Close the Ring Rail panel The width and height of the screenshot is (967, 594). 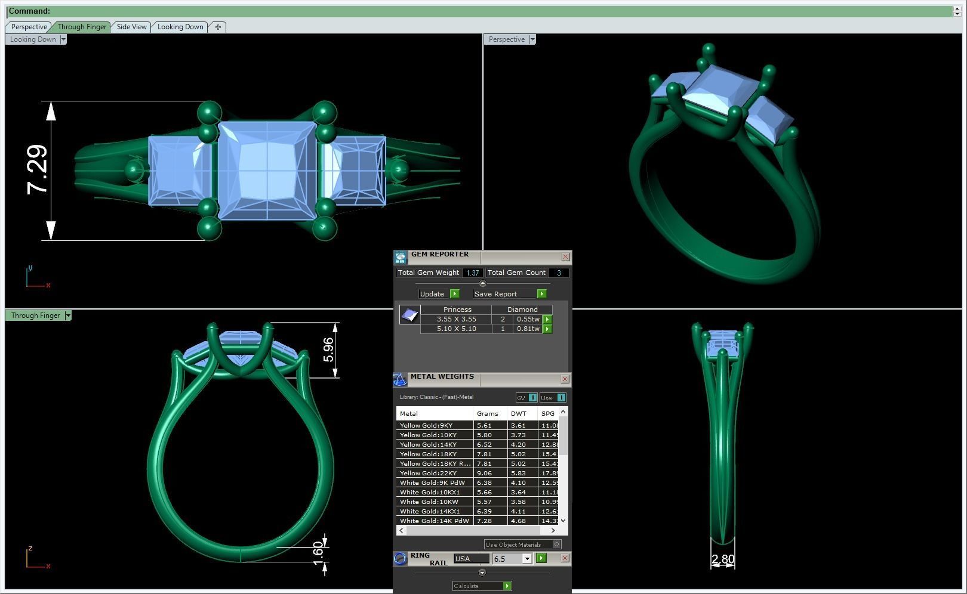[x=565, y=558]
